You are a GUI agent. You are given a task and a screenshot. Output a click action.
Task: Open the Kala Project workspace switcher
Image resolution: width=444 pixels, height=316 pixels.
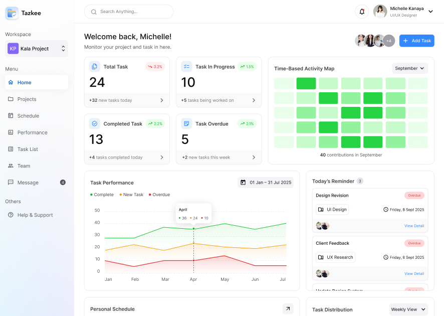coord(37,49)
